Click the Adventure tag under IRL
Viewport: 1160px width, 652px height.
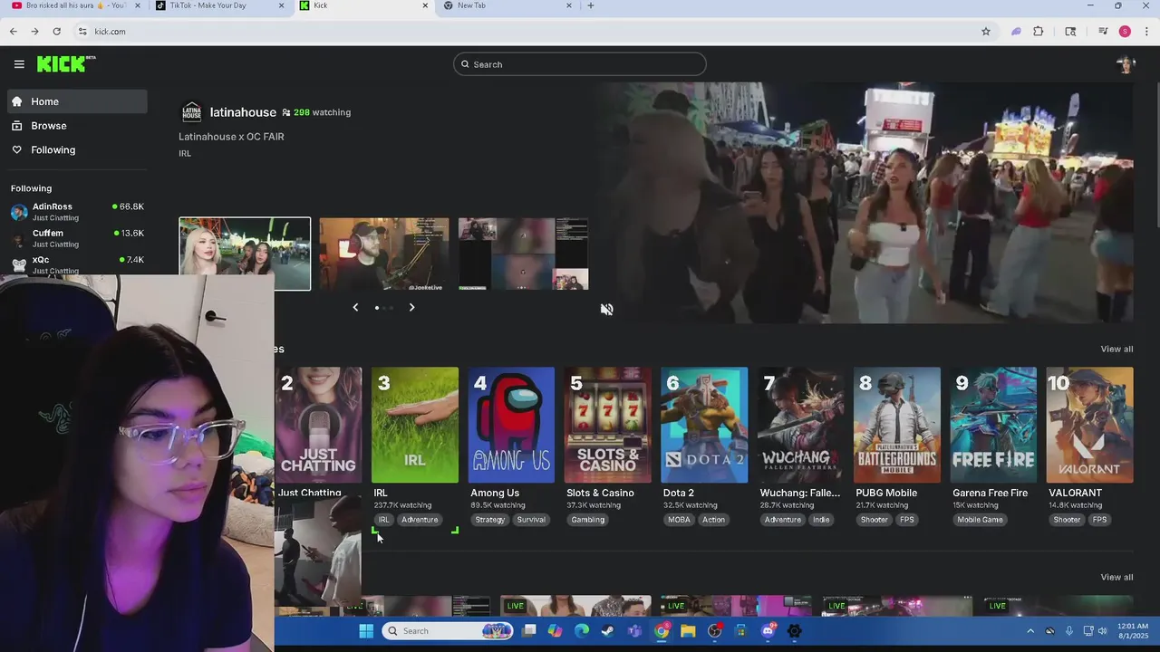click(x=420, y=520)
